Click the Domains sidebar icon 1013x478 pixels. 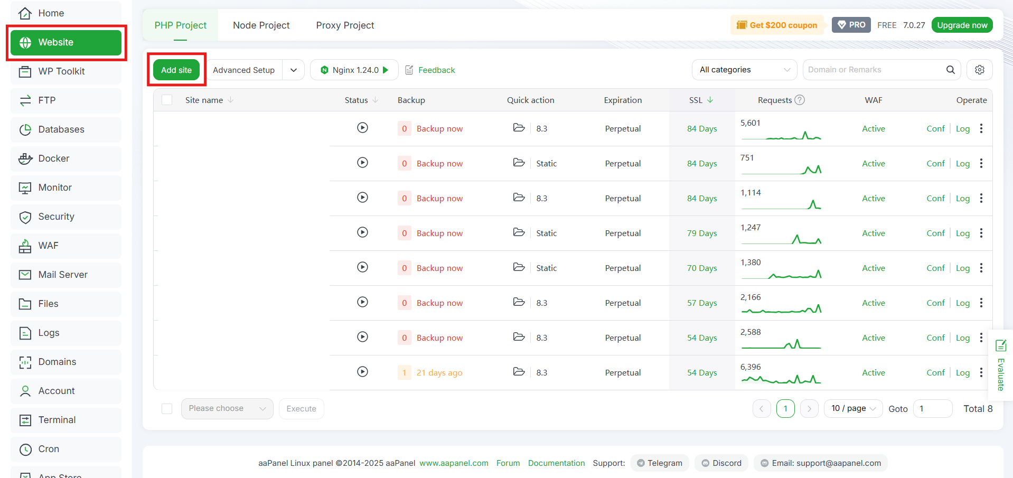click(x=25, y=362)
